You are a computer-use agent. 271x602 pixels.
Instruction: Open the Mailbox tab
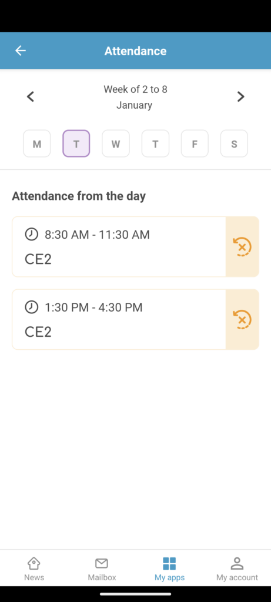click(102, 569)
